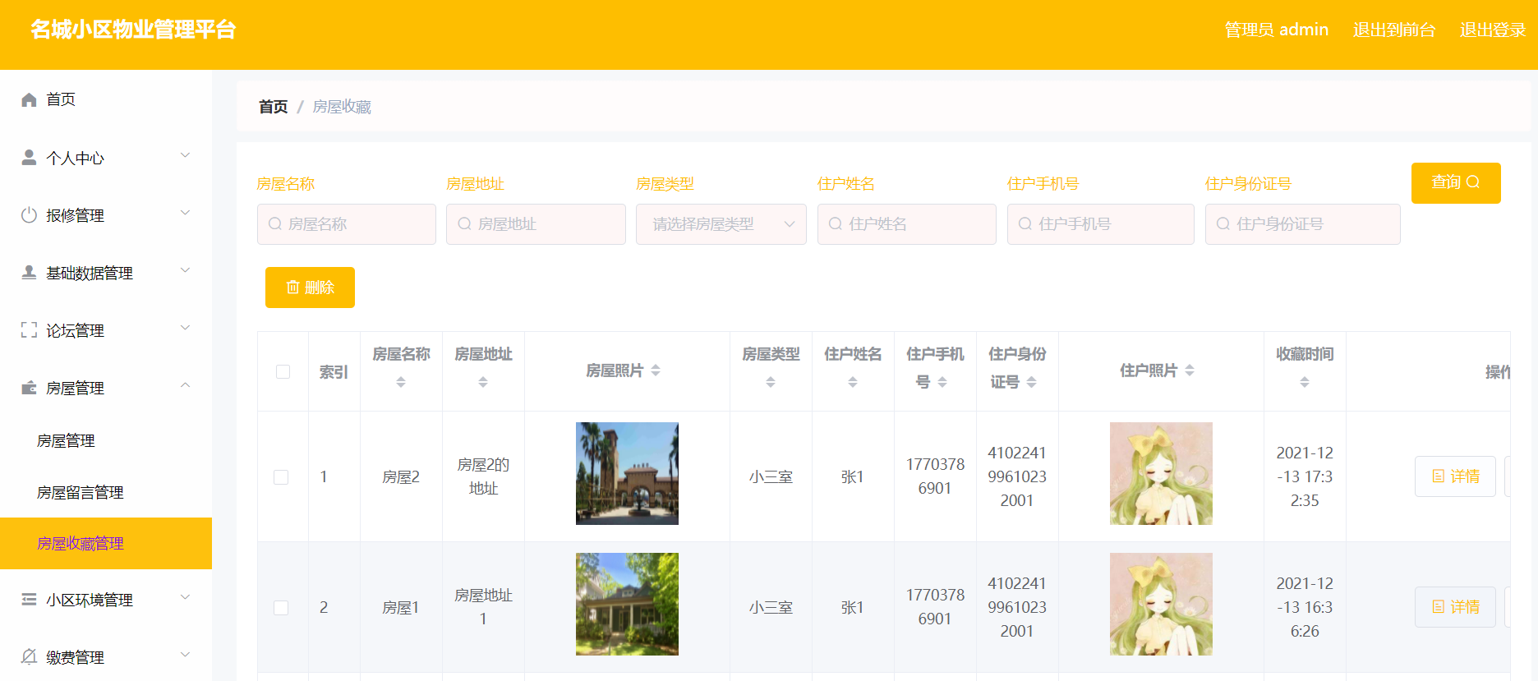The image size is (1538, 681).
Task: Open the 请选择房屋类型 dropdown
Action: pos(721,224)
